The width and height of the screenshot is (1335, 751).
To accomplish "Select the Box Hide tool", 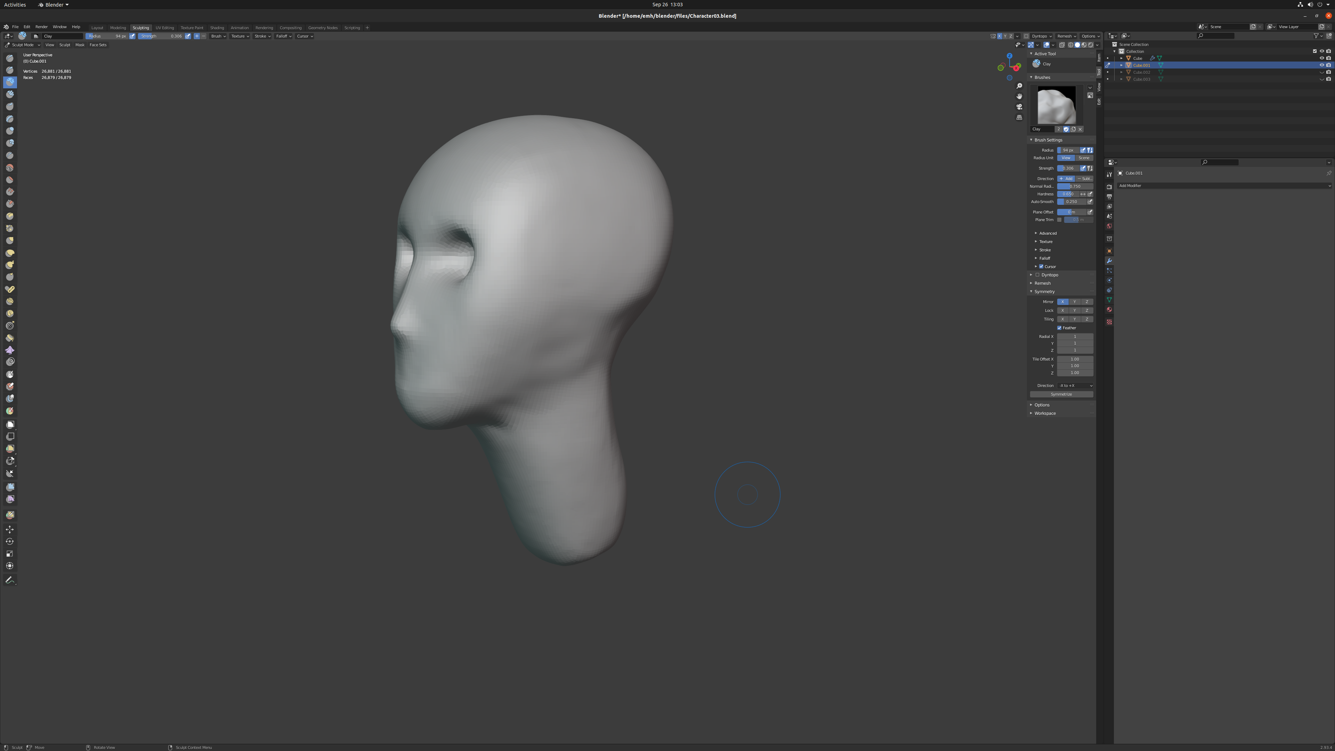I will (x=10, y=437).
